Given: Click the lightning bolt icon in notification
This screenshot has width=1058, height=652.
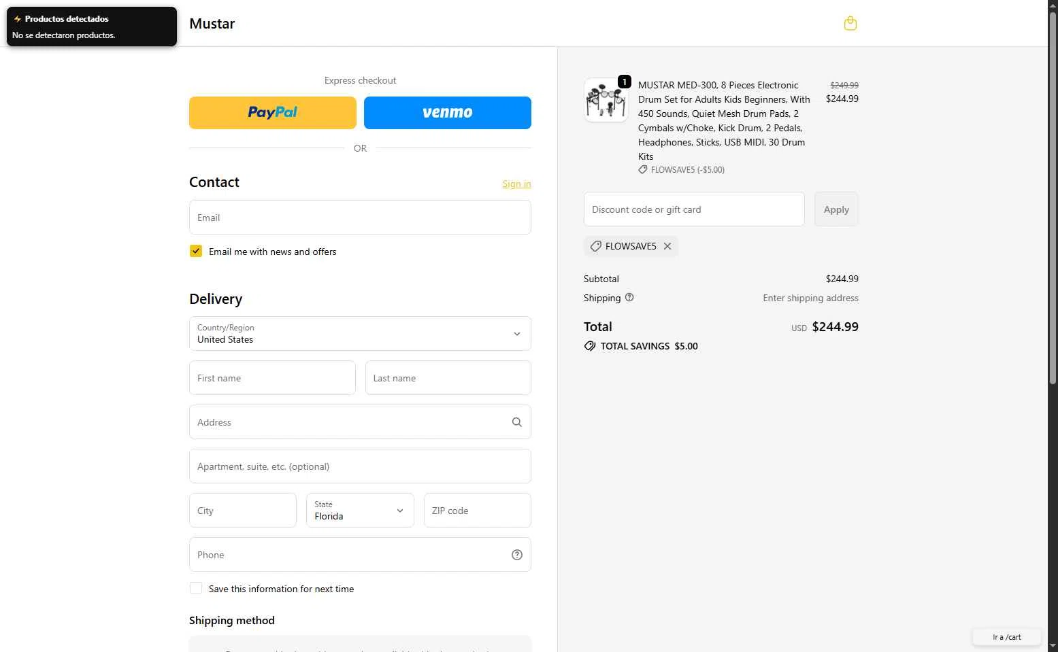Looking at the screenshot, I should point(17,19).
